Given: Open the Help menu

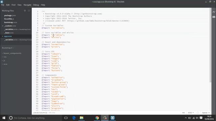Looking at the screenshot, I should coord(43,5).
